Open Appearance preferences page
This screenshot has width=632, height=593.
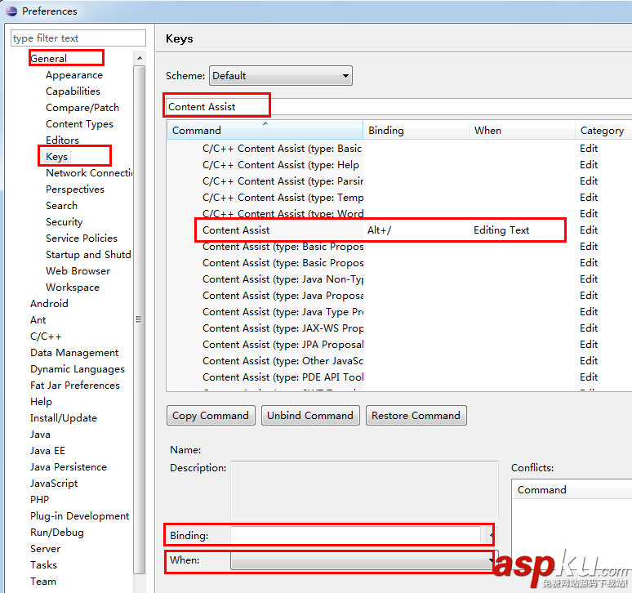[73, 75]
